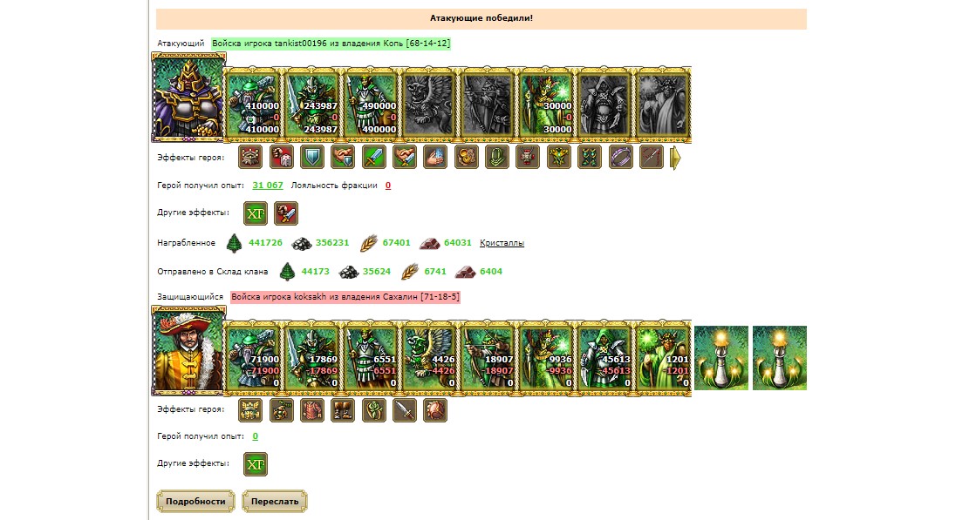Viewport: 956px width, 520px height.
Task: Select the defender's dagger effect icon
Action: [405, 409]
